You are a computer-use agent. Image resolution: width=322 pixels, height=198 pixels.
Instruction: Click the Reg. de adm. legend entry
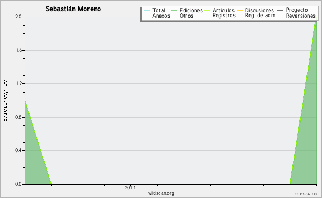[261, 16]
